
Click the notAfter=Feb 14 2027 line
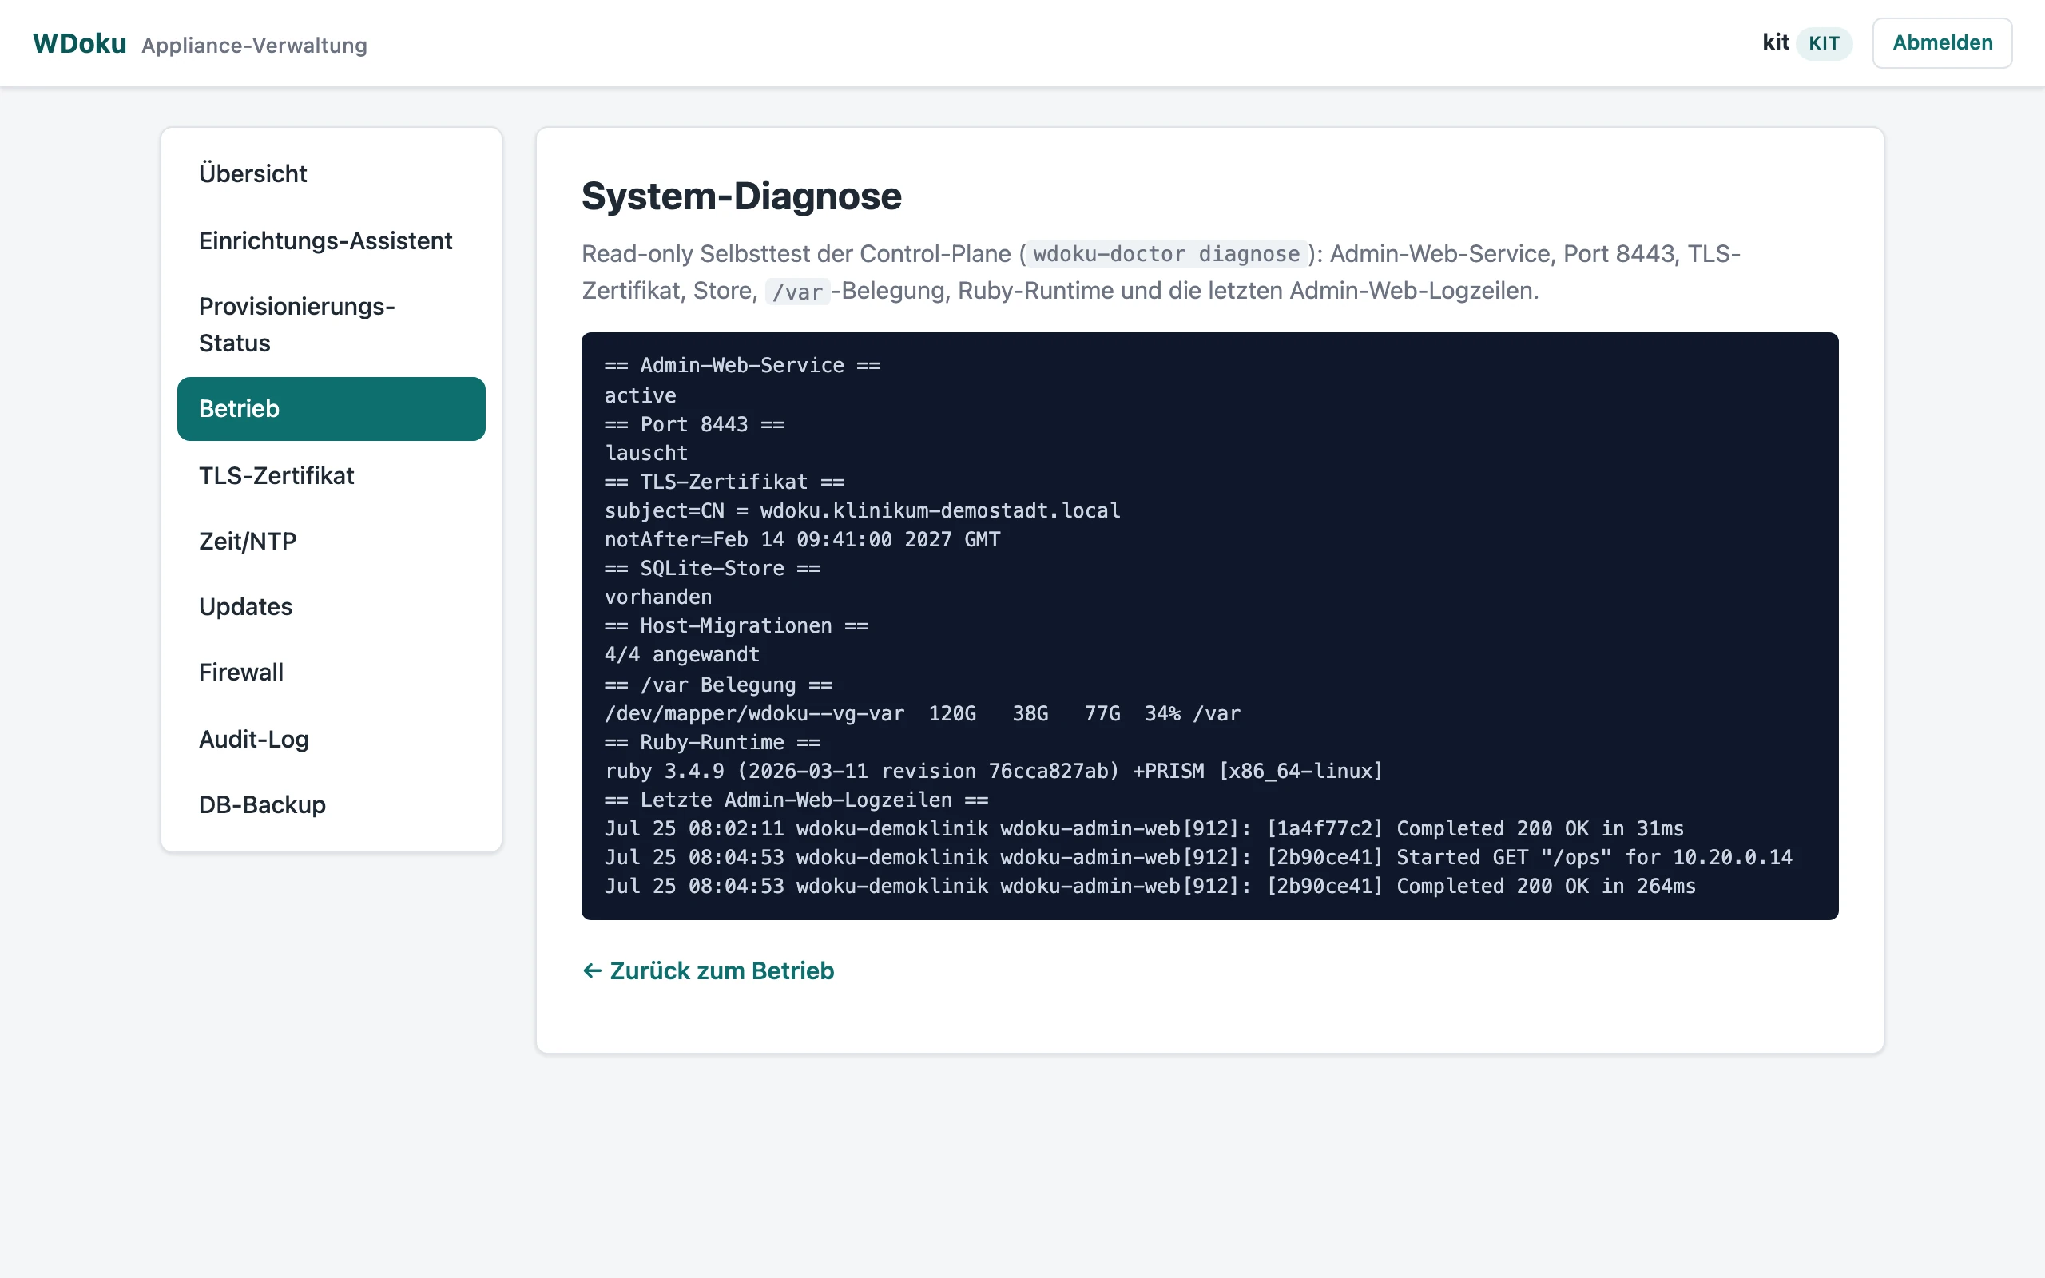802,539
